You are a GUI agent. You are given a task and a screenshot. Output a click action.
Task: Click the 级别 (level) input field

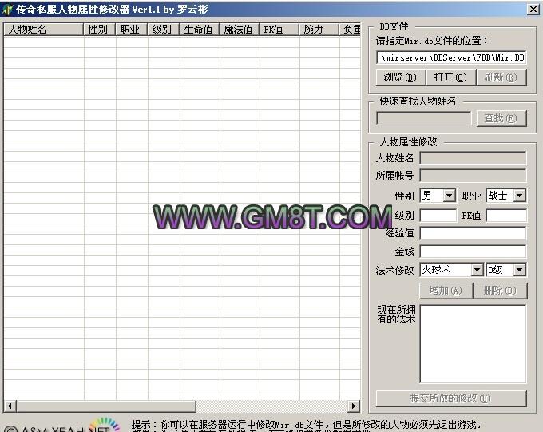coord(438,216)
